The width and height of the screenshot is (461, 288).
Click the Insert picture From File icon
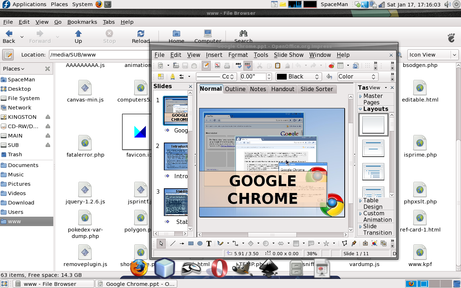[x=374, y=243]
